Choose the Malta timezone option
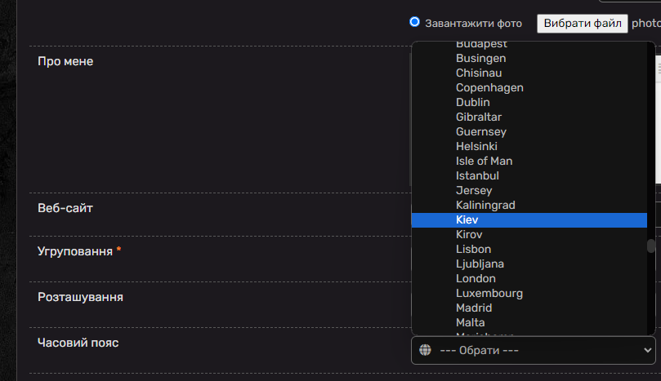The width and height of the screenshot is (661, 381). coord(529,323)
